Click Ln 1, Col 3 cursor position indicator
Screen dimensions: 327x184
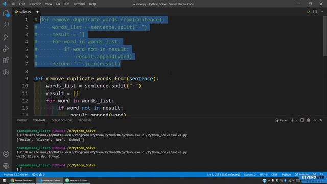tap(224, 174)
